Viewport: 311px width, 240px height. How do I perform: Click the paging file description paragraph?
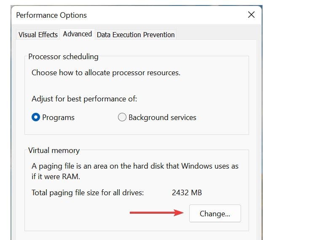pos(135,166)
